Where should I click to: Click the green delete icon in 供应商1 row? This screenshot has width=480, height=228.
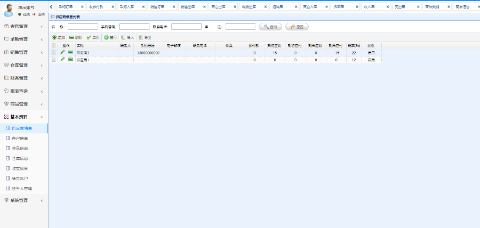click(70, 60)
